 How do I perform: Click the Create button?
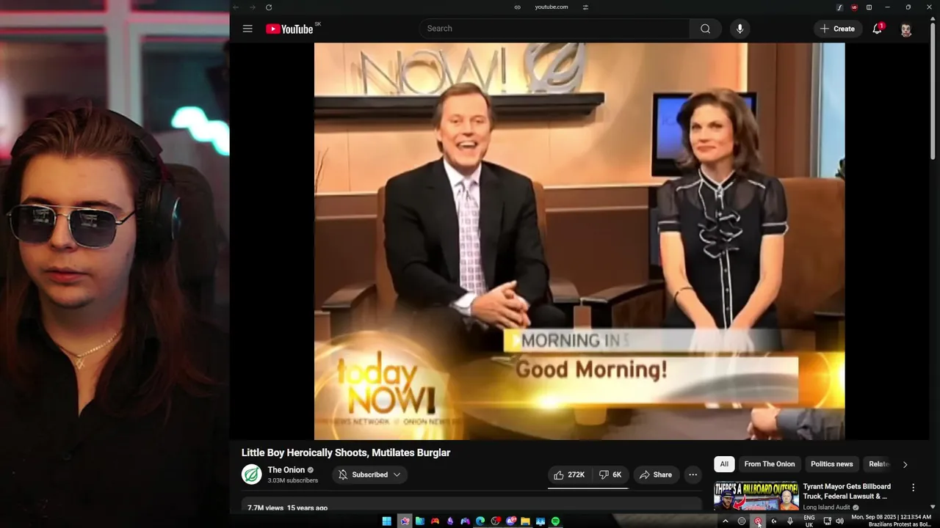point(837,29)
